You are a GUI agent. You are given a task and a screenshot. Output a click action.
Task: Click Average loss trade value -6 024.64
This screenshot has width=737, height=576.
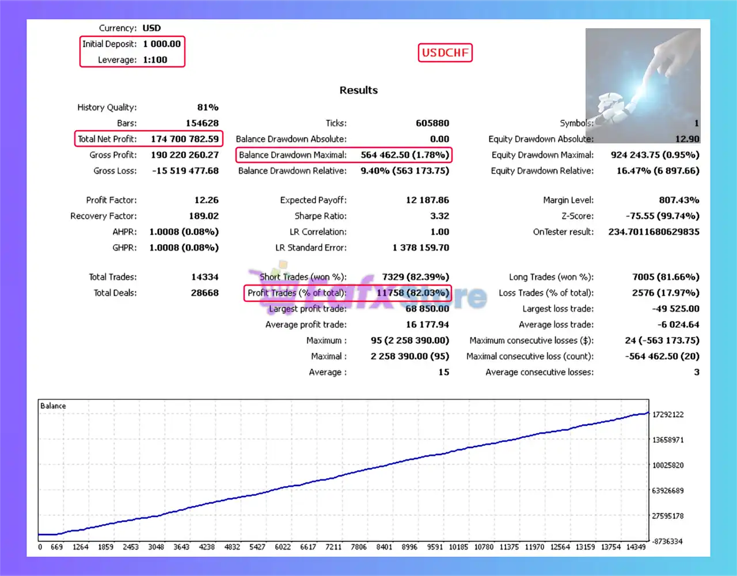[x=678, y=324]
